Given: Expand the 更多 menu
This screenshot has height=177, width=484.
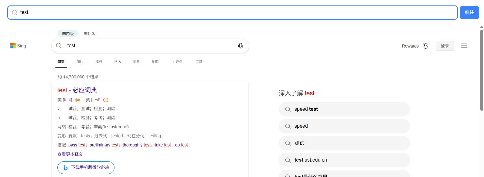Looking at the screenshot, I should coord(177,62).
